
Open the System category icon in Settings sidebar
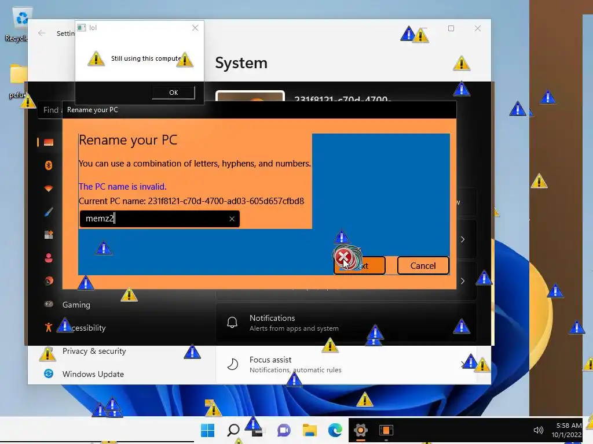(x=49, y=142)
